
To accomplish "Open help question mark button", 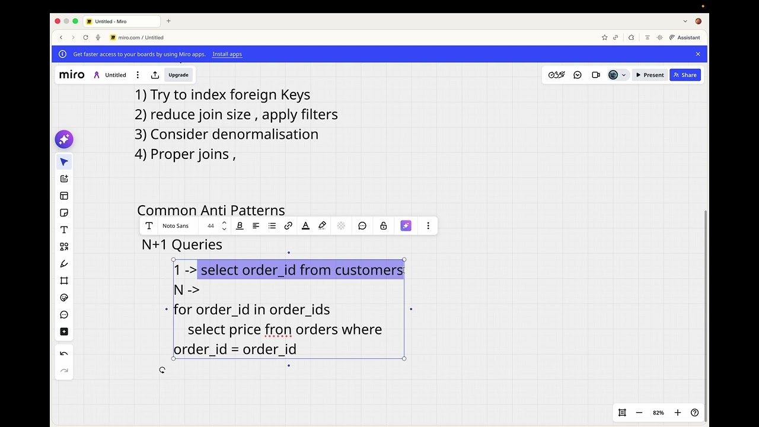I will [695, 413].
